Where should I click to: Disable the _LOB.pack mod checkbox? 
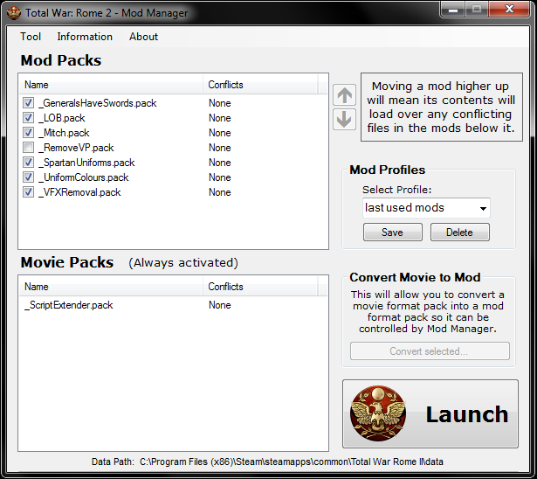click(x=29, y=118)
